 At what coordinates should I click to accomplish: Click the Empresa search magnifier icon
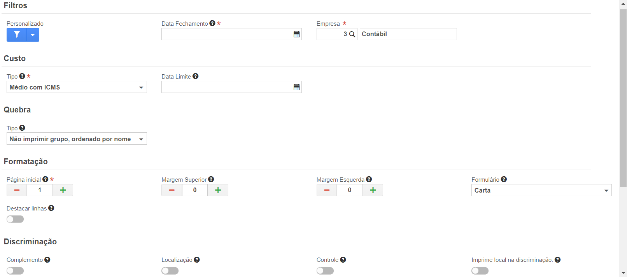[352, 34]
